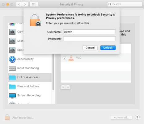Click the Password field

(89, 39)
